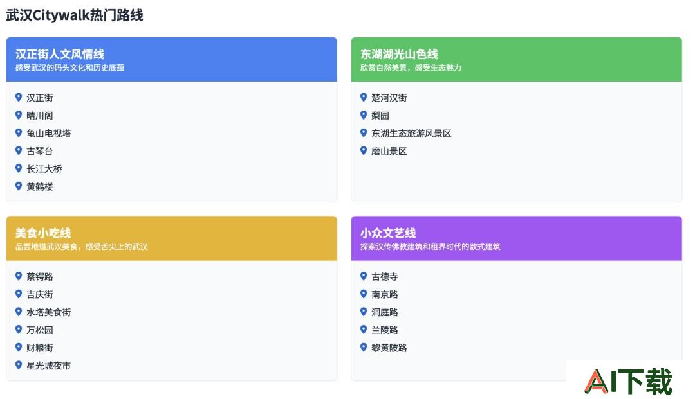This screenshot has height=399, width=695.
Task: Select the 蔡锷路 stop text
Action: click(39, 276)
